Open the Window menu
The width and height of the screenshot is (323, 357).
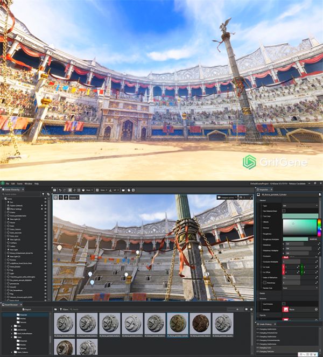pos(28,184)
